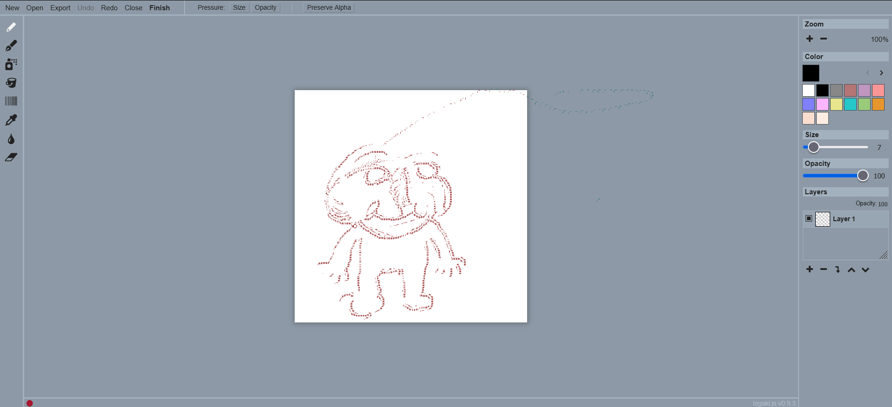Pick the lavender palette swatch
The height and width of the screenshot is (407, 892).
[865, 90]
